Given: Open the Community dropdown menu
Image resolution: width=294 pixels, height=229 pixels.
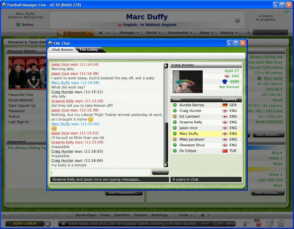Looking at the screenshot, I should click(180, 33).
